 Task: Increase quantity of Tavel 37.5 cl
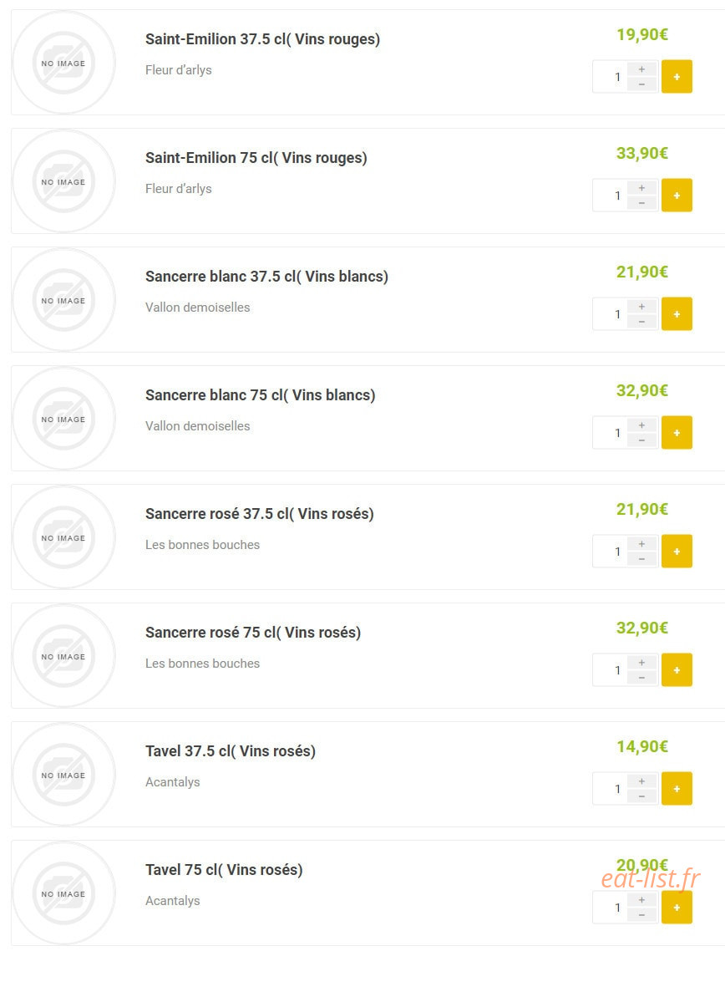point(642,781)
